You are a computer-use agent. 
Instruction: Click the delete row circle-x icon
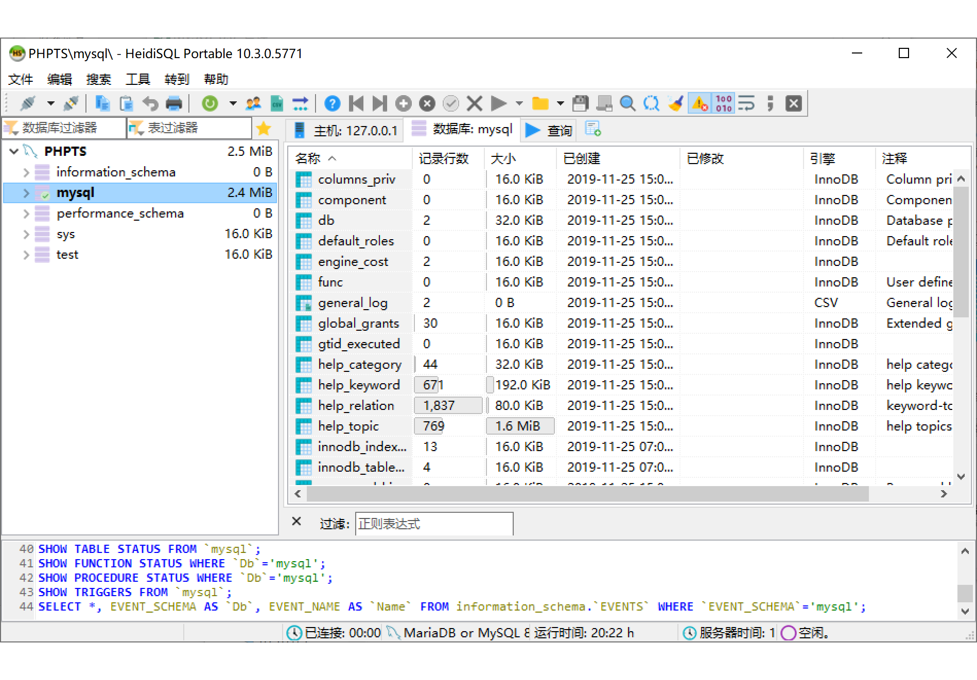pyautogui.click(x=427, y=103)
